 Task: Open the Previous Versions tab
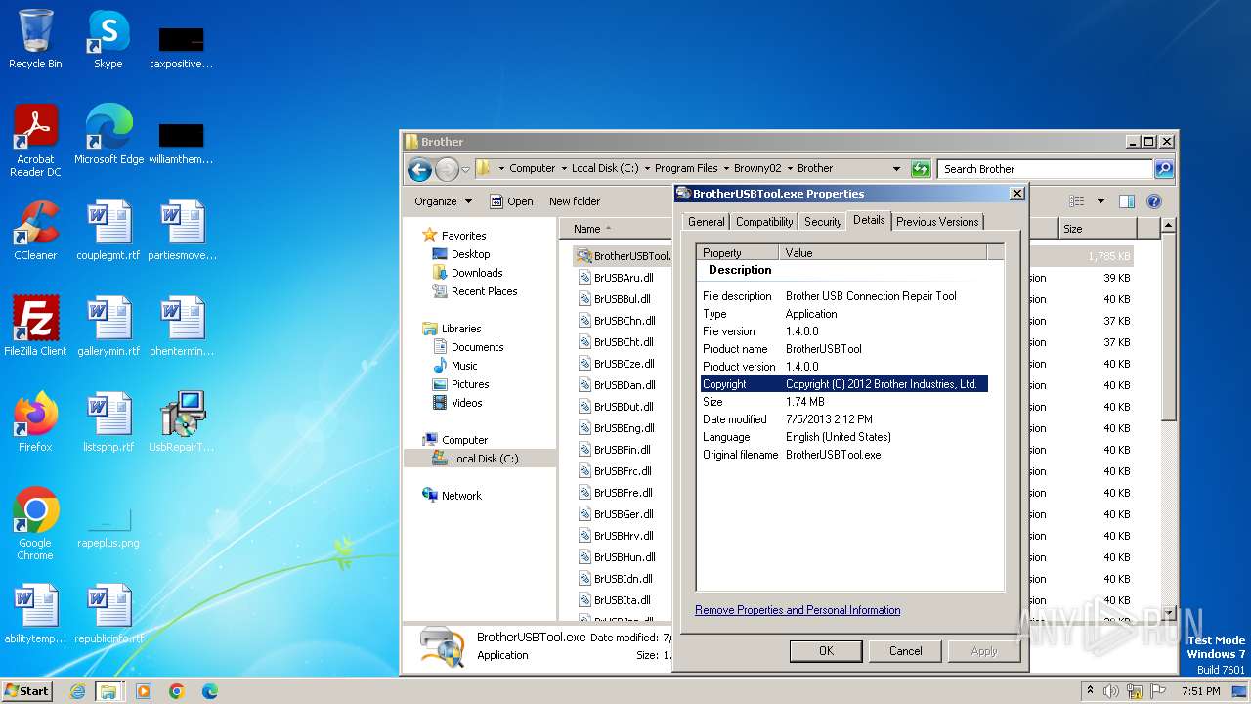click(x=937, y=222)
